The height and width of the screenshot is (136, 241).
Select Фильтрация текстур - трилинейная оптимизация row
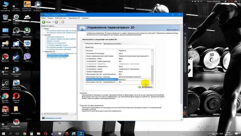click(118, 82)
